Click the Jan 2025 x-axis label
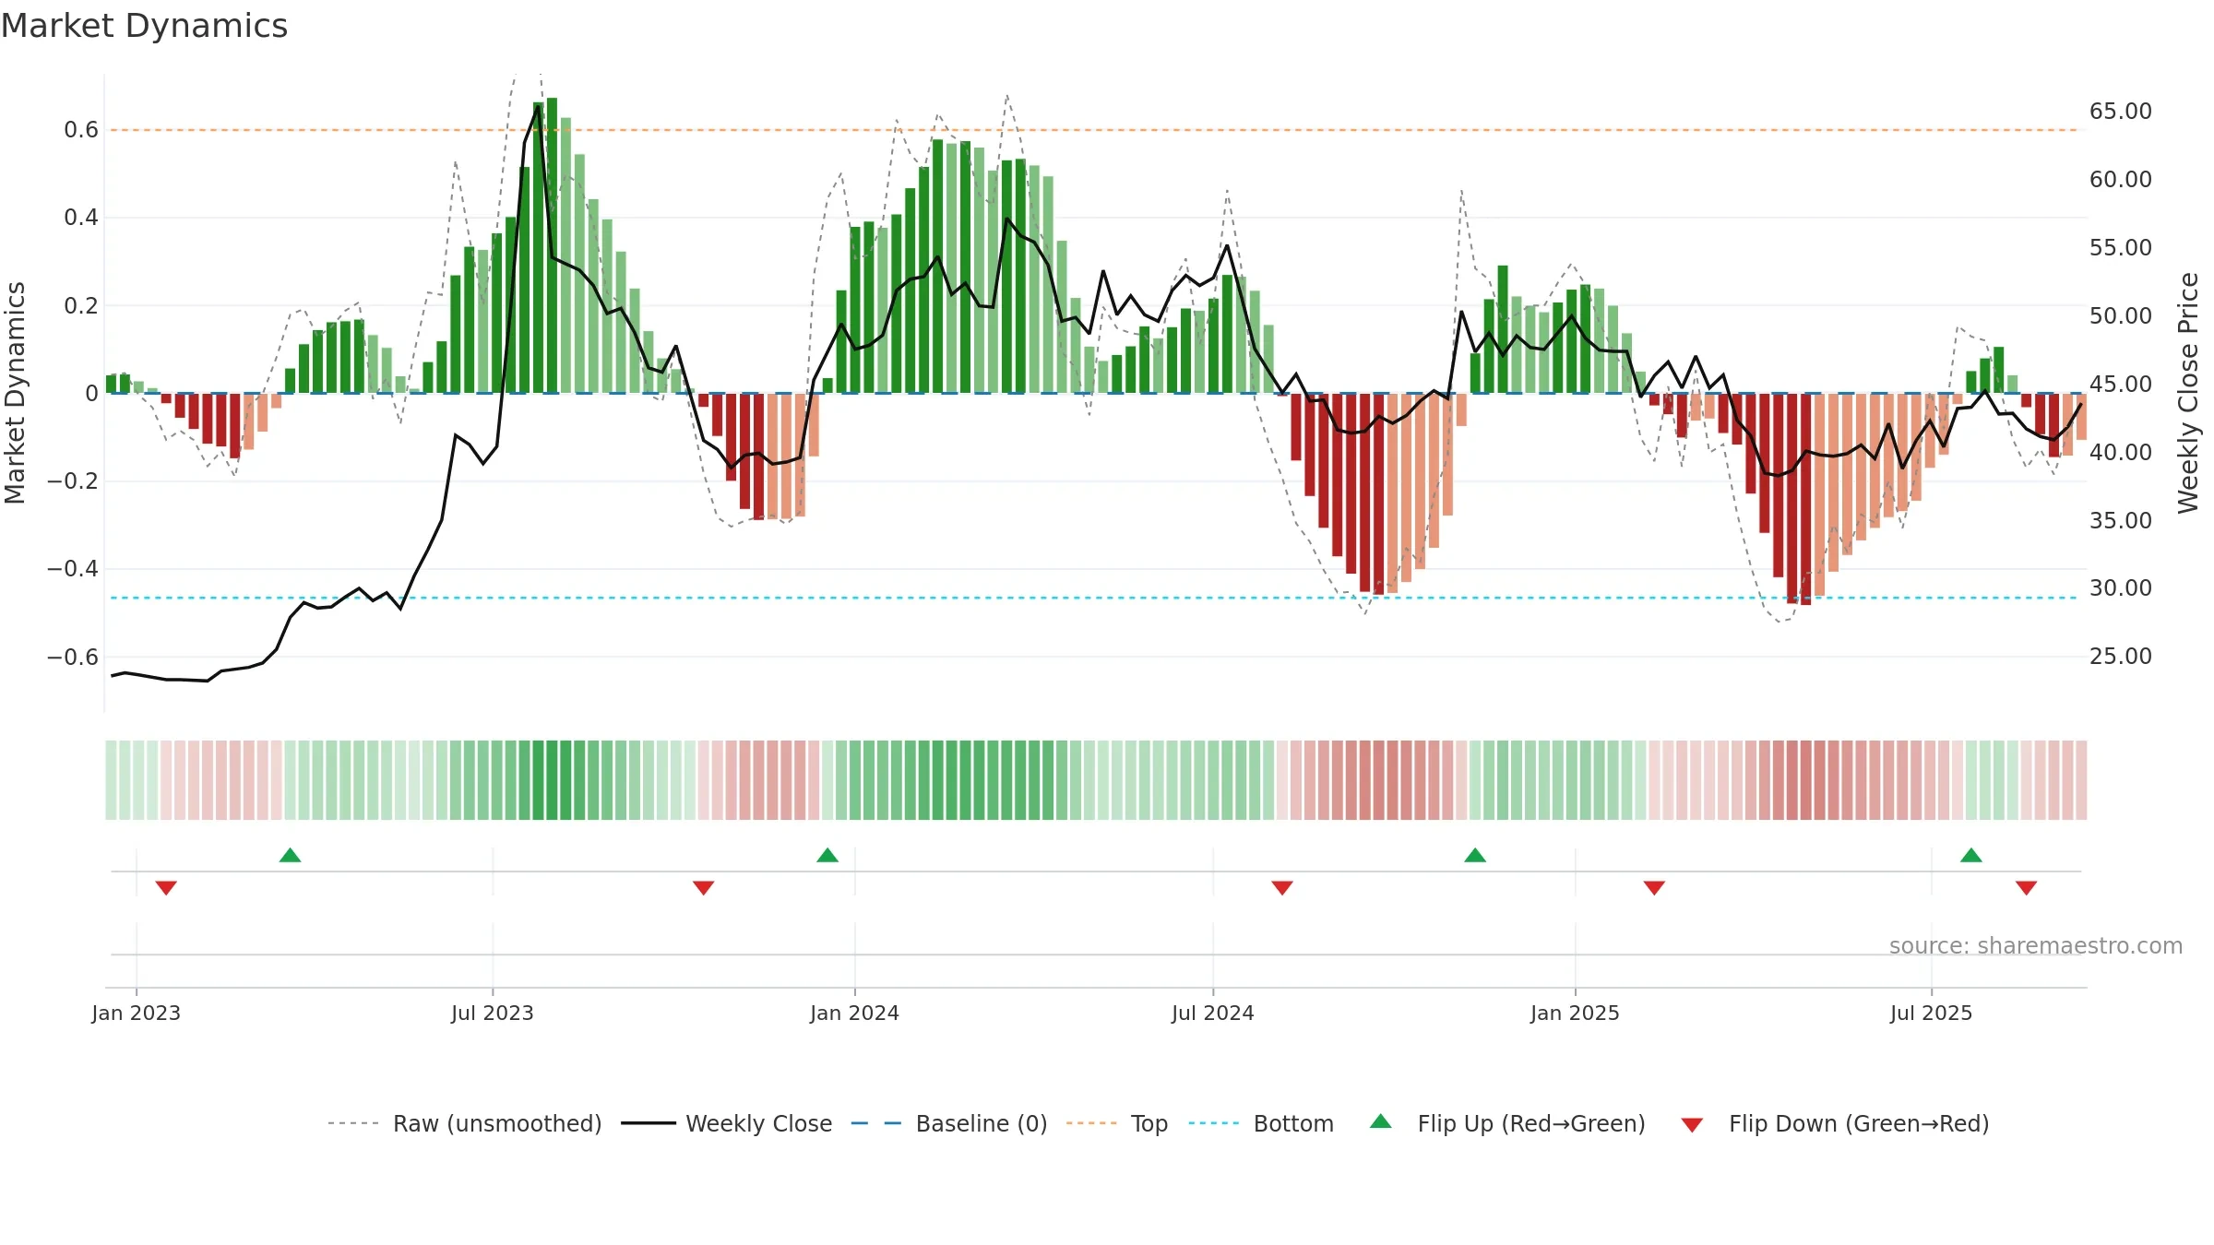This screenshot has height=1245, width=2214. [x=1576, y=1013]
